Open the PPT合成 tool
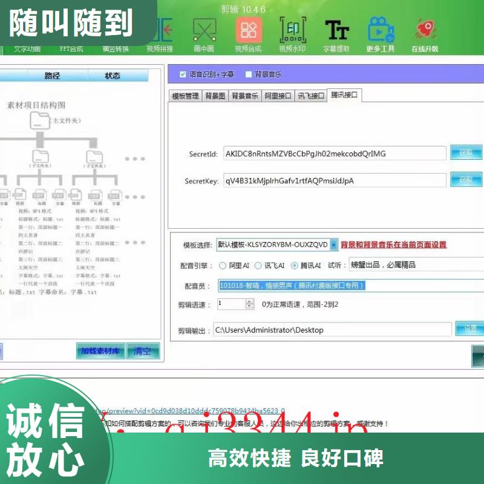484x484 pixels. pyautogui.click(x=71, y=49)
